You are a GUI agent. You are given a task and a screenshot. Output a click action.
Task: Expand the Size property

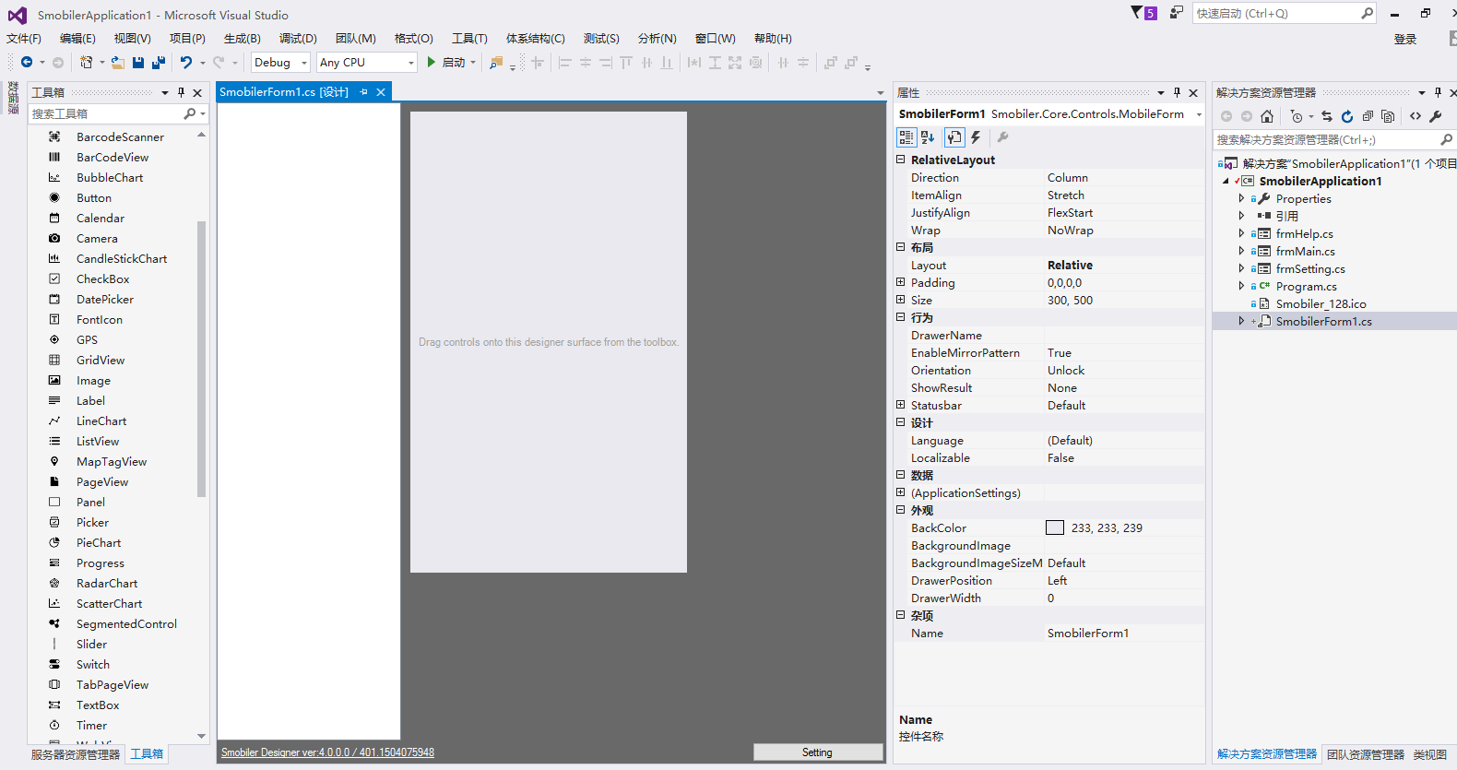coord(901,300)
